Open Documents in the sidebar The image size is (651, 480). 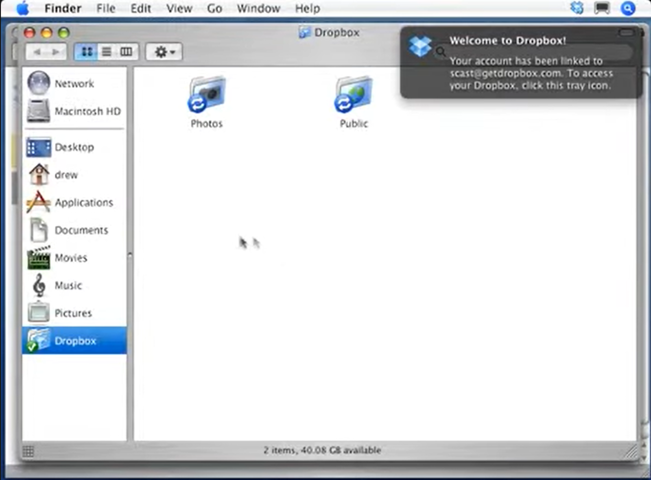(x=74, y=230)
